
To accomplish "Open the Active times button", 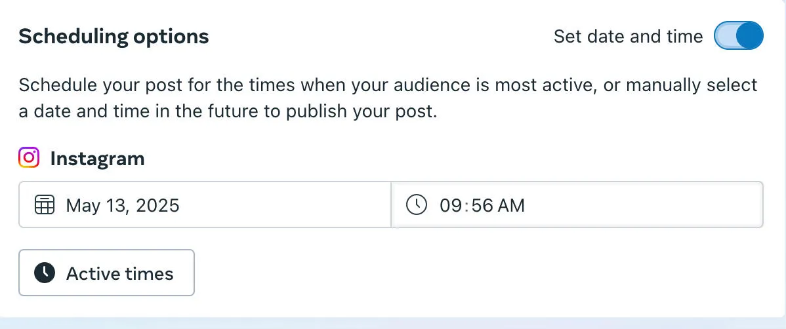I will (x=106, y=273).
